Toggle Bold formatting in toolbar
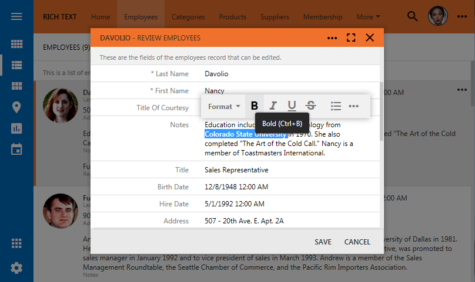Image resolution: width=475 pixels, height=282 pixels. click(255, 106)
